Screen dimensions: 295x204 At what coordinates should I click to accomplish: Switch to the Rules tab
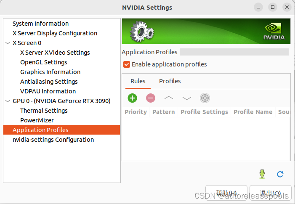tap(138, 81)
